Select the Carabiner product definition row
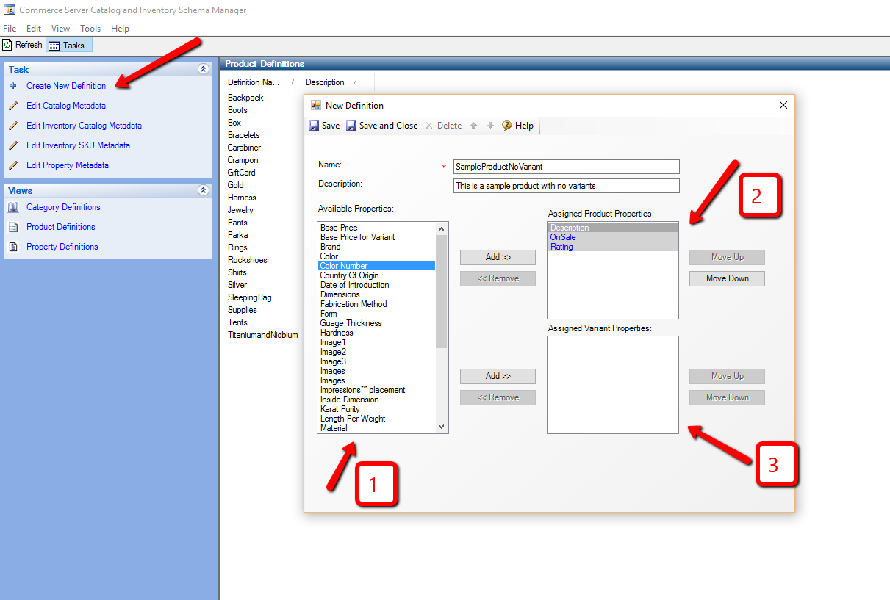 244,148
